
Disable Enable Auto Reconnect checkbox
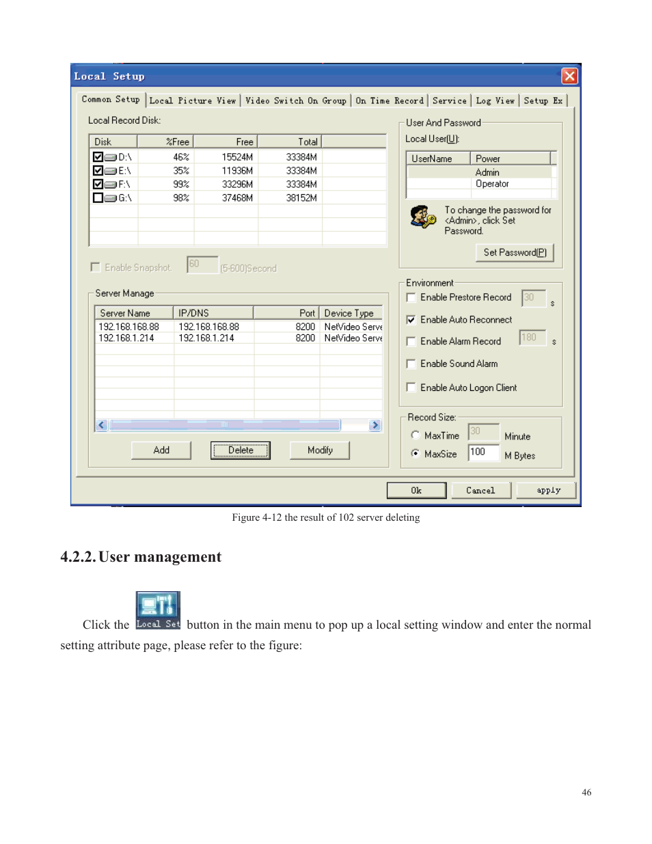(411, 320)
